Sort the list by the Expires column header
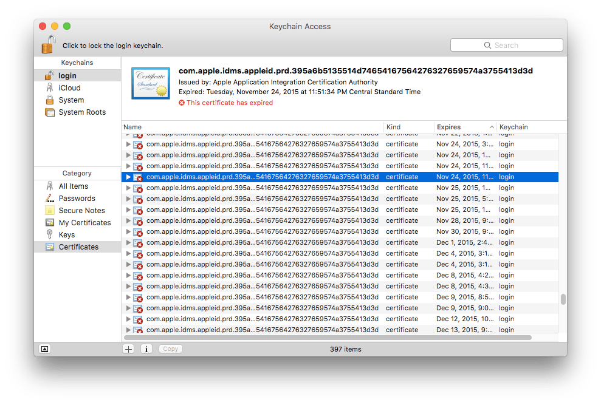601x405 pixels. pos(465,127)
